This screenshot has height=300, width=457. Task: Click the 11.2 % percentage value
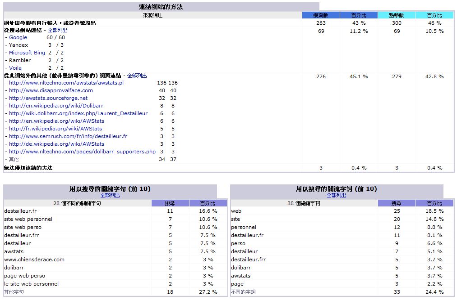pos(359,31)
